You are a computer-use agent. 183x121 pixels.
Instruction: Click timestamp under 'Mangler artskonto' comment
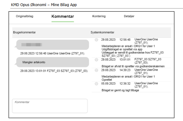pos(54,71)
